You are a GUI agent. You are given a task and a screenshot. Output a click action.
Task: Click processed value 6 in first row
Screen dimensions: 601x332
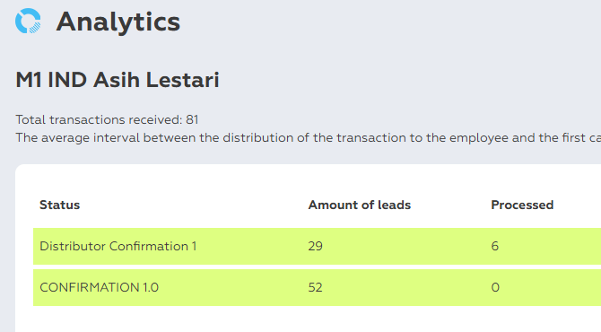click(x=495, y=246)
